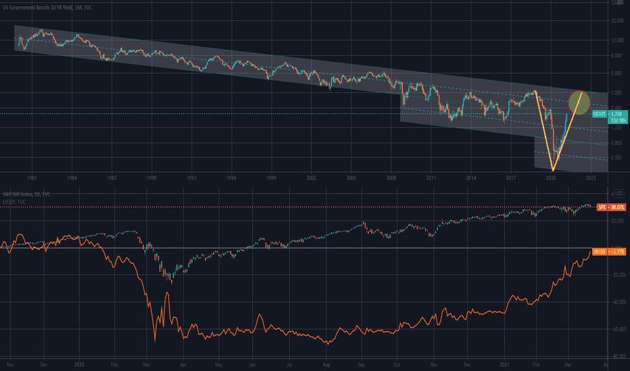
Task: Click the 2005 time axis label
Action: [x=351, y=177]
